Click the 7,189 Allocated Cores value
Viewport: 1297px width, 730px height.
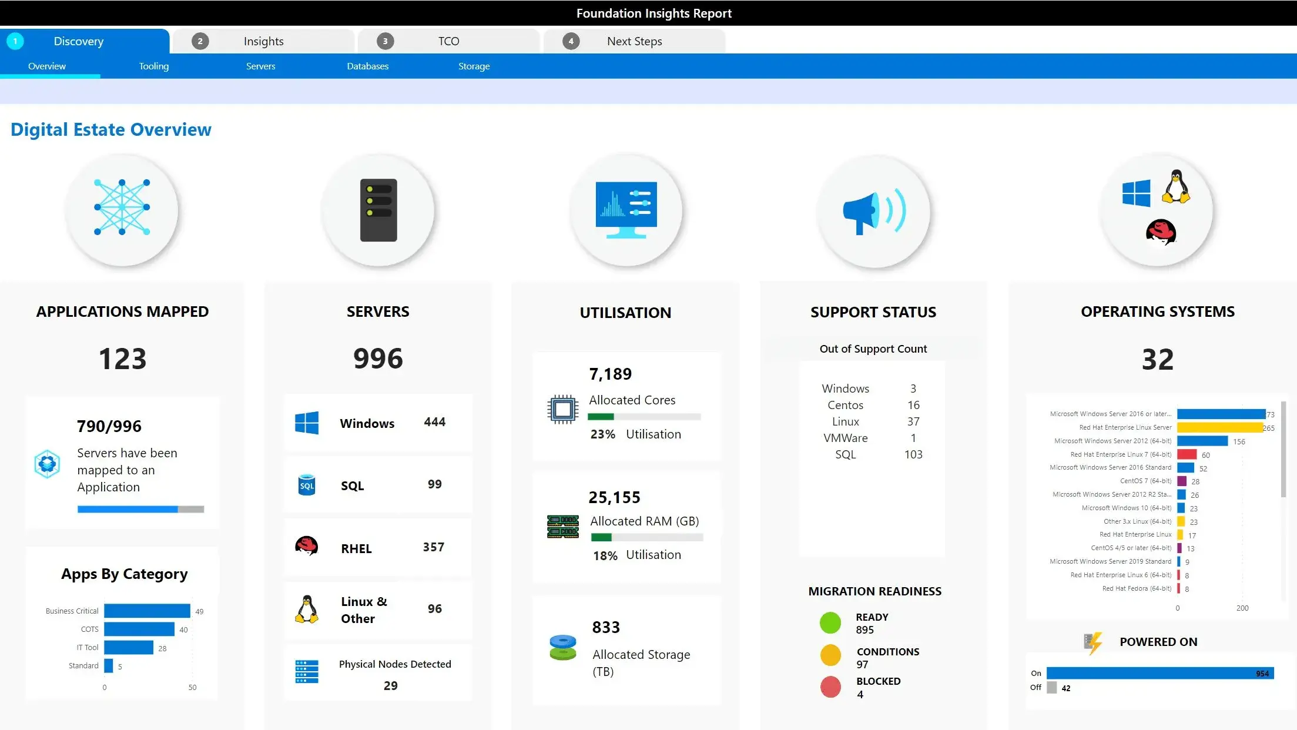[x=611, y=374]
